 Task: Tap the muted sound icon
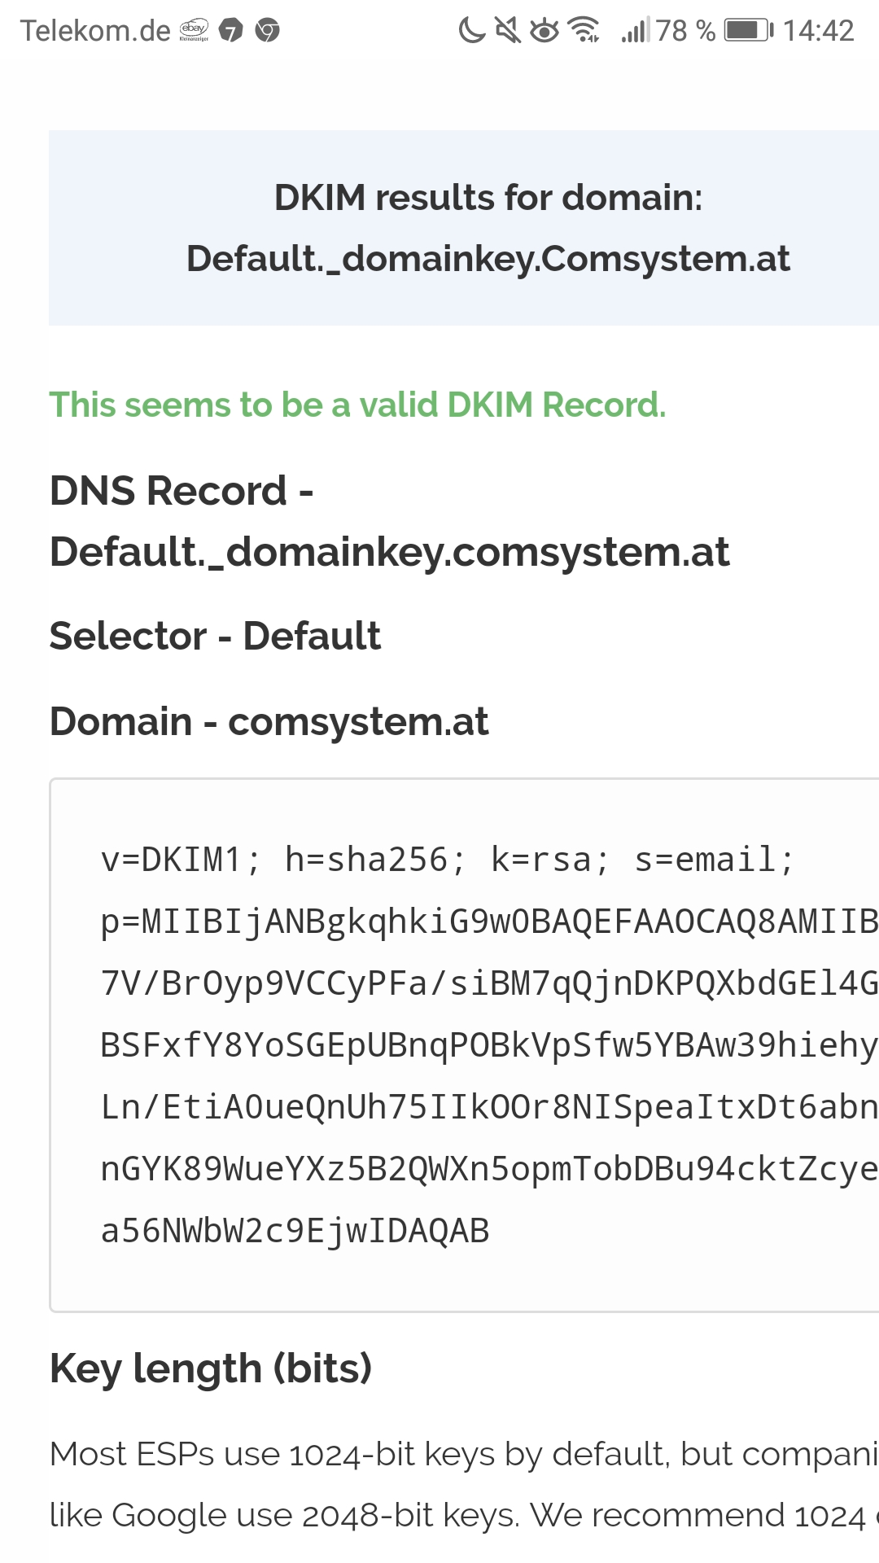pyautogui.click(x=508, y=31)
